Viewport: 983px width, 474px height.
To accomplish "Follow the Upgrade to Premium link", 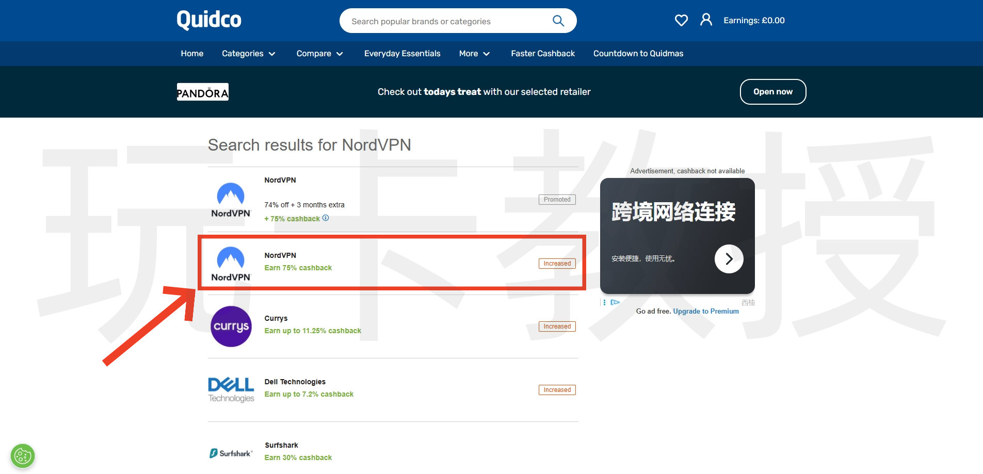I will click(x=705, y=311).
